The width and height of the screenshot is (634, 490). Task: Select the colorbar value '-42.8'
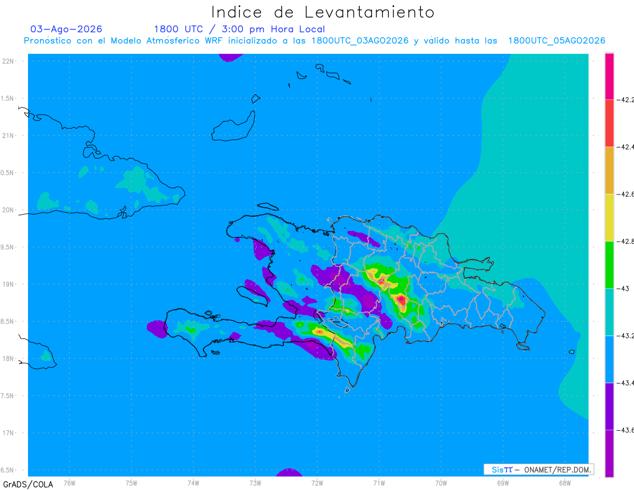point(626,242)
